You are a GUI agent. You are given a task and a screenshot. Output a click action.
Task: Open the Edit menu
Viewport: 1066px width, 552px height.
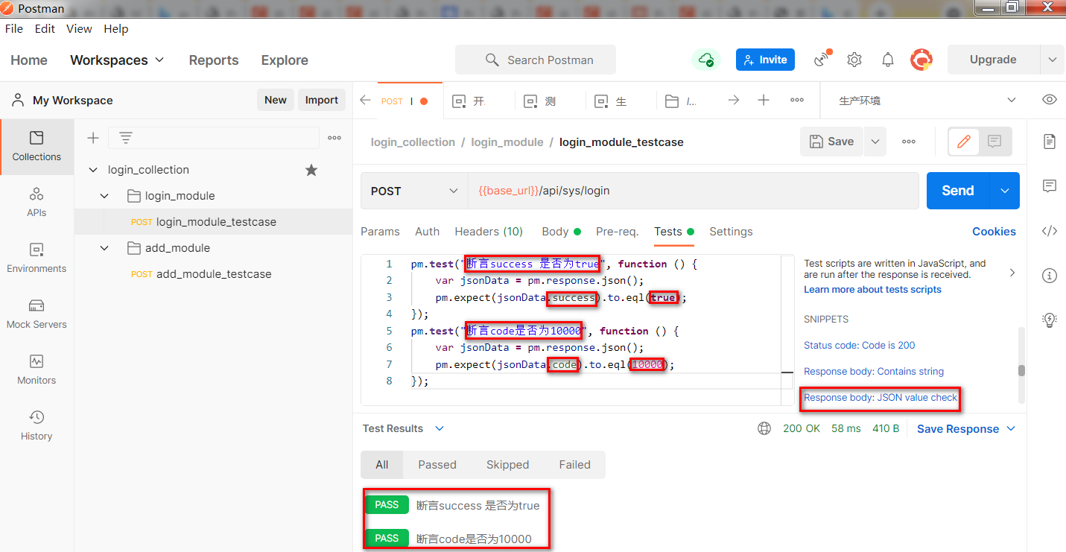click(x=45, y=28)
